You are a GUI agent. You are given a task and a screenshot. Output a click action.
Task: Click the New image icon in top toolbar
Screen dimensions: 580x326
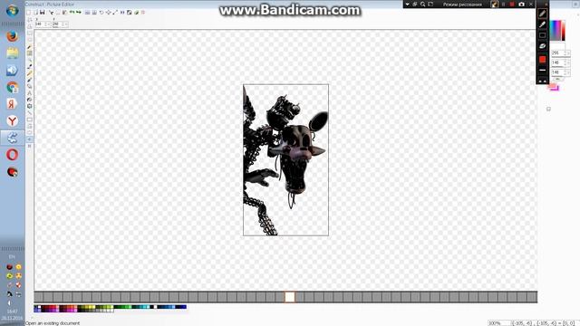coord(28,13)
